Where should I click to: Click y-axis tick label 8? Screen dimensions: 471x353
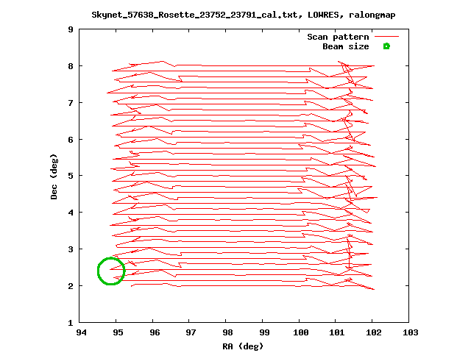coord(71,66)
